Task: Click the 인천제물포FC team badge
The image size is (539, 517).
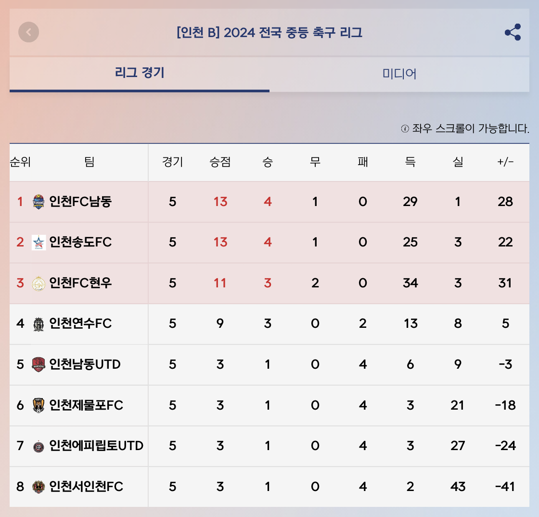Action: (38, 405)
